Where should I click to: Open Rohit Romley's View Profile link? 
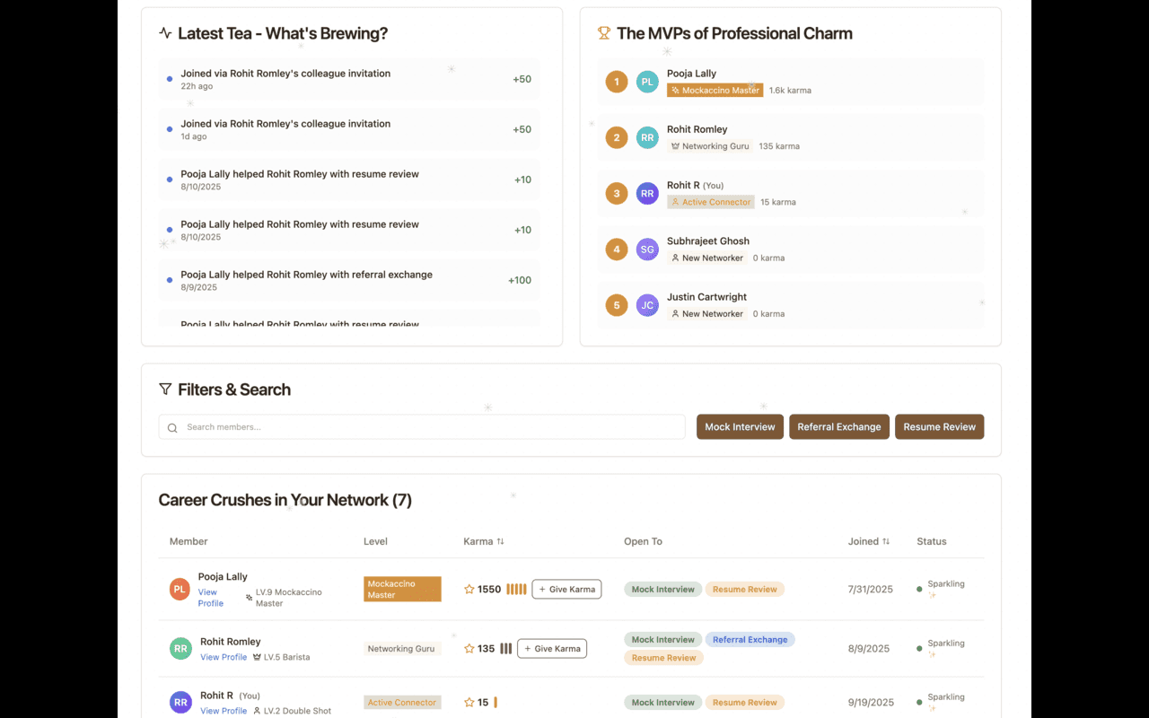click(224, 657)
